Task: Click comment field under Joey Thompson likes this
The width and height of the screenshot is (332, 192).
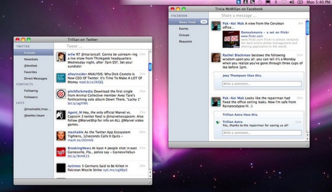Action: (261, 84)
